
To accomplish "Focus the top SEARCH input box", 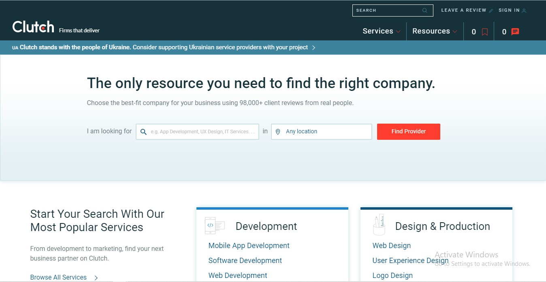I will click(393, 11).
